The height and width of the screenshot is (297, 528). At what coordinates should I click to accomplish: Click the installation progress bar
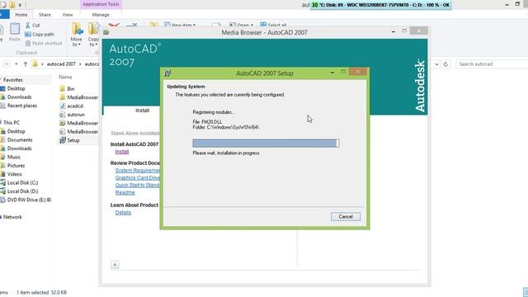click(x=266, y=144)
